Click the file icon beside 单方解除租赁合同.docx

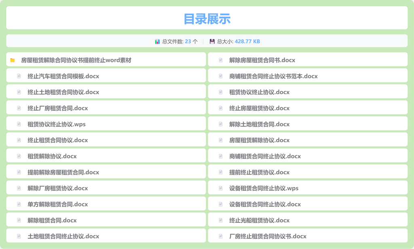point(19,205)
